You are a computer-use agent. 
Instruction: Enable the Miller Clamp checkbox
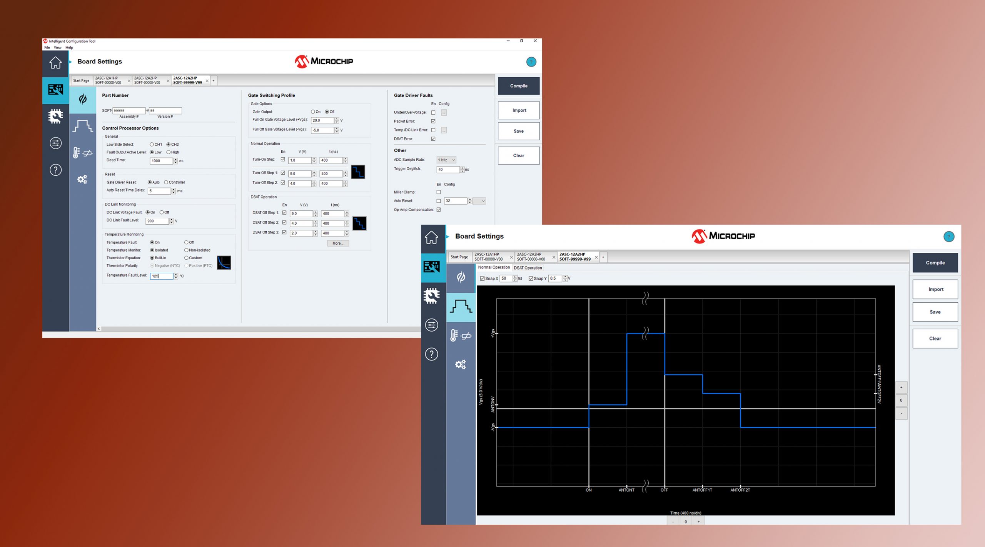pos(439,192)
